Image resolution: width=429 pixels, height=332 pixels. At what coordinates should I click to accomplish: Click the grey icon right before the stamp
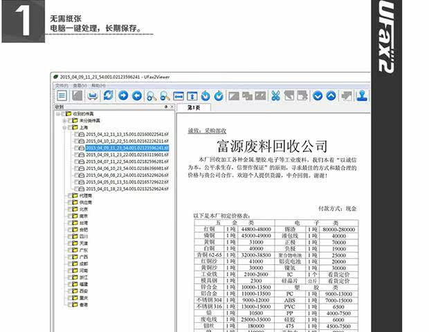tap(347, 96)
